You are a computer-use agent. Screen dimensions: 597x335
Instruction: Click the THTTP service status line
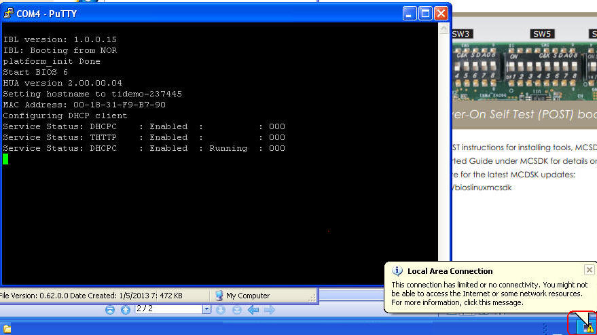tap(144, 137)
